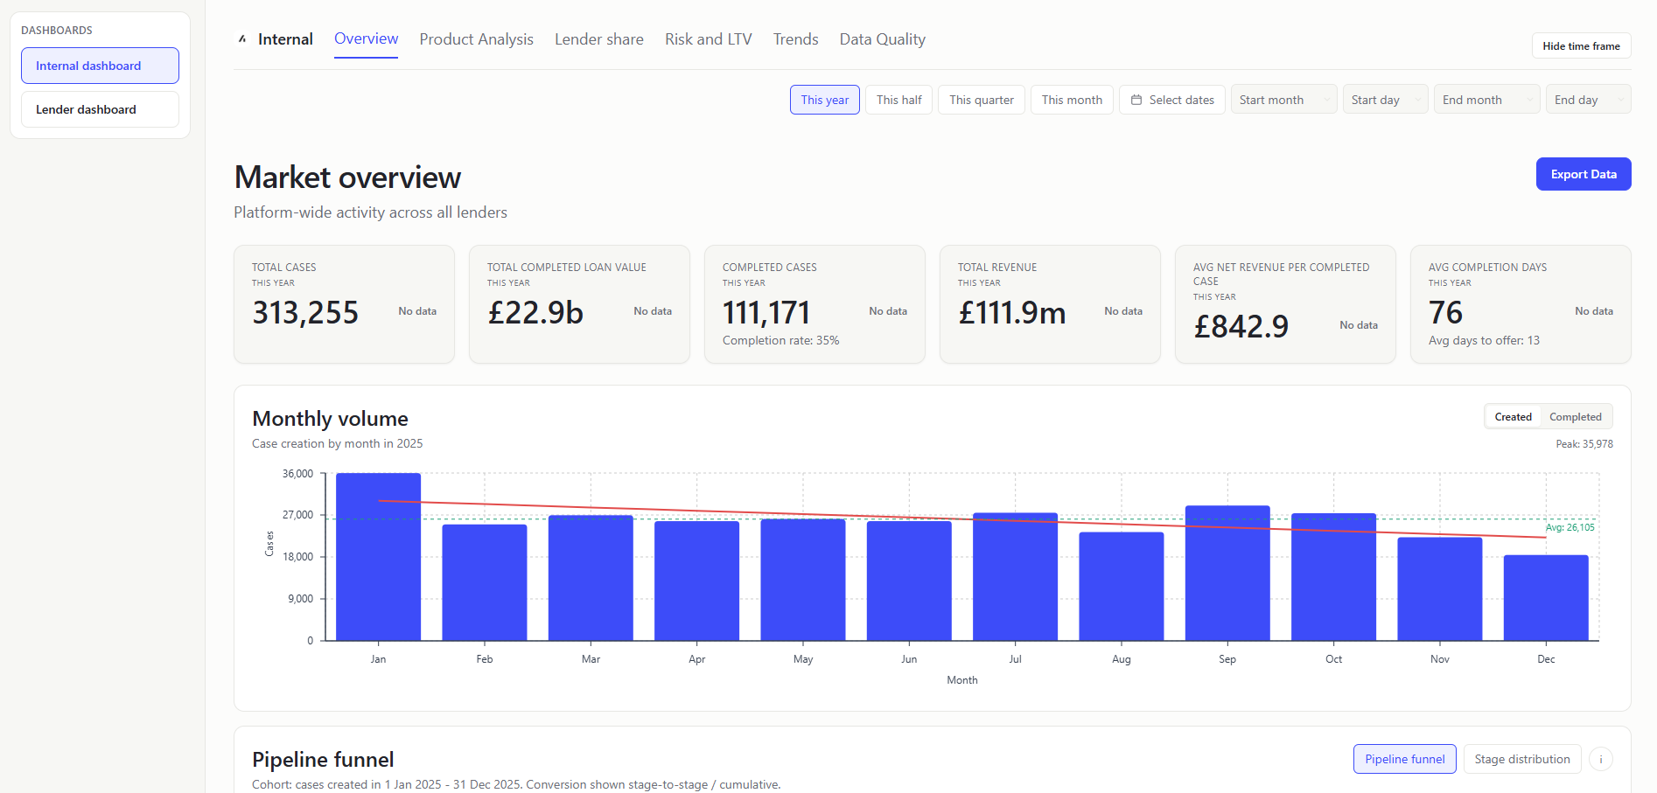Click the calendar icon on Select dates

[x=1135, y=100]
